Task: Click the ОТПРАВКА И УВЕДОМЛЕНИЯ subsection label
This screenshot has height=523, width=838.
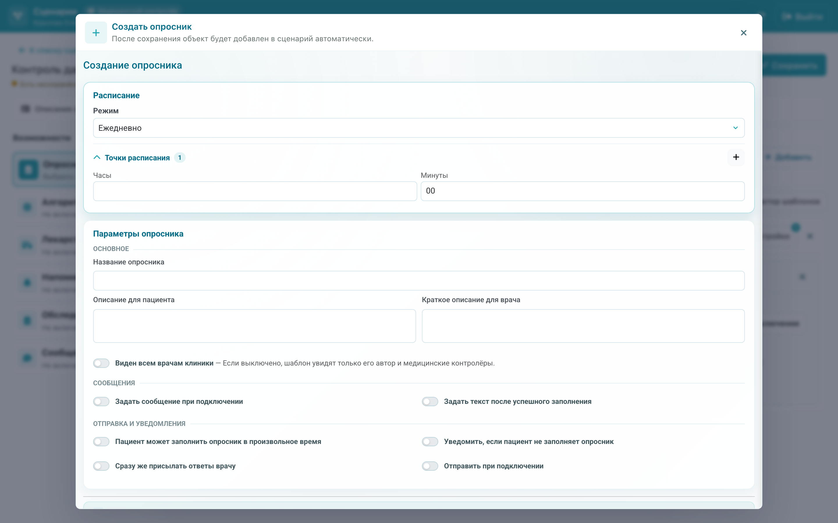Action: (139, 424)
